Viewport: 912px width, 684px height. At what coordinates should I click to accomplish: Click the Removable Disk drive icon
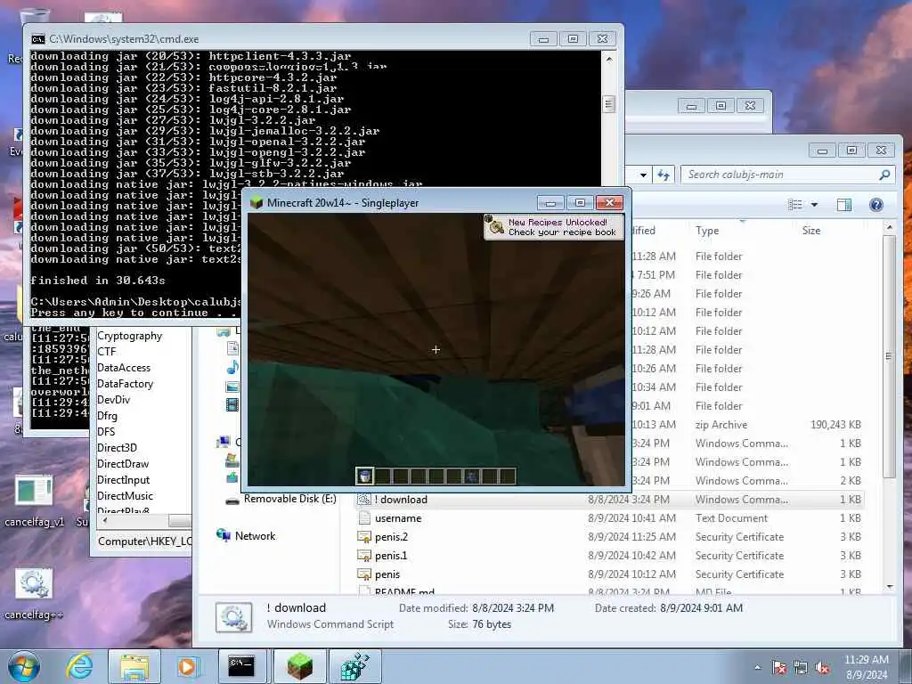232,501
